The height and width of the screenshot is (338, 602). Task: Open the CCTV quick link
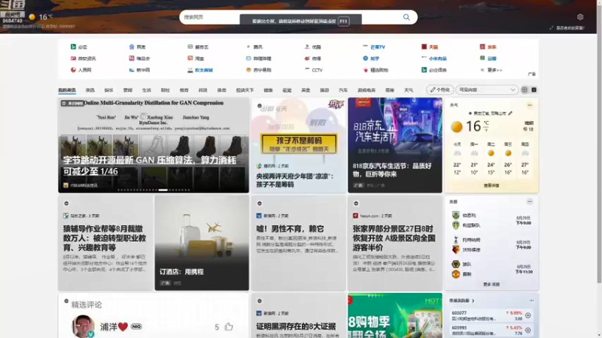(314, 70)
